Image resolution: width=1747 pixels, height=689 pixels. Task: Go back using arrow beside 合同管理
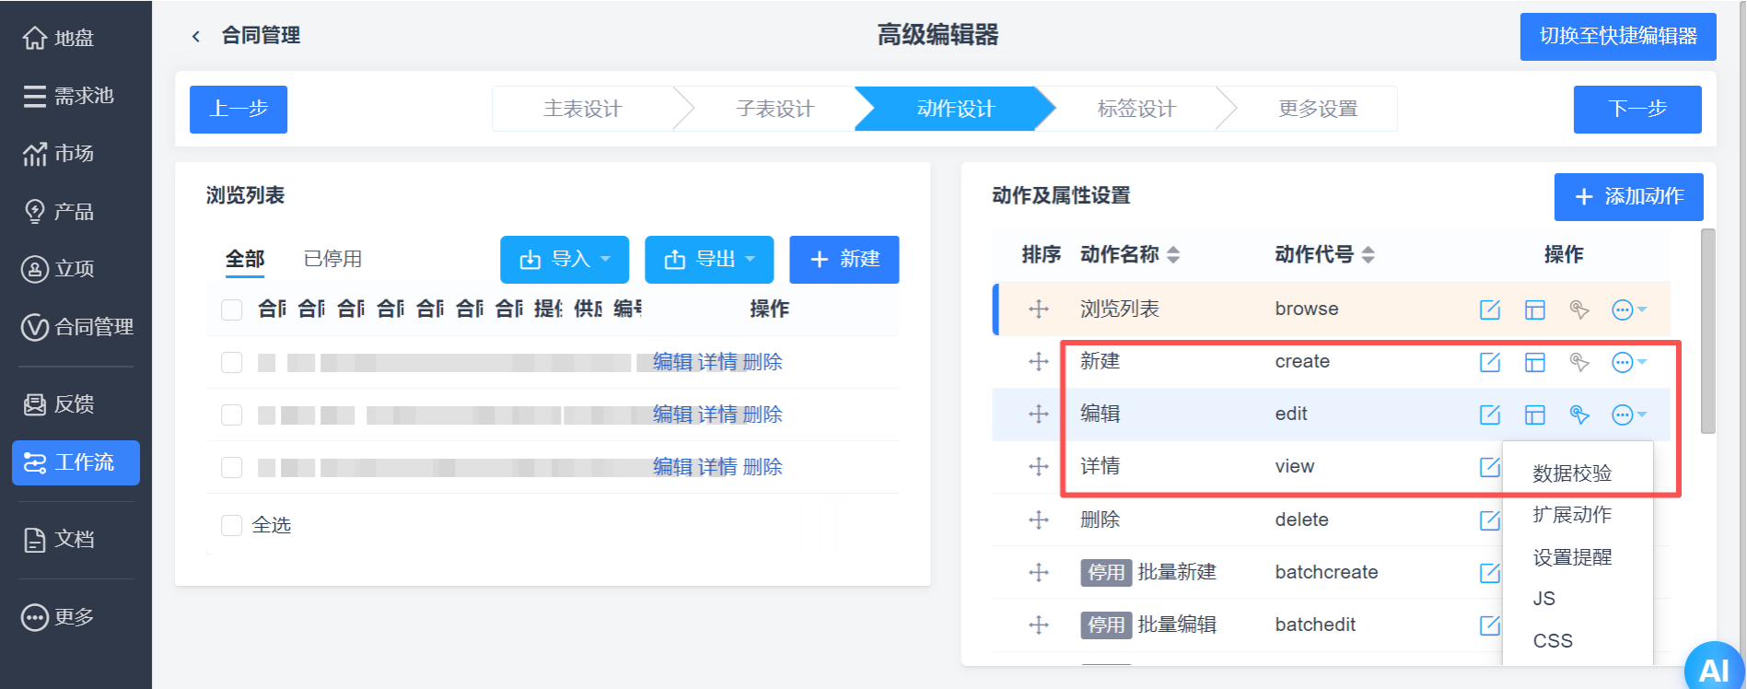click(x=195, y=36)
